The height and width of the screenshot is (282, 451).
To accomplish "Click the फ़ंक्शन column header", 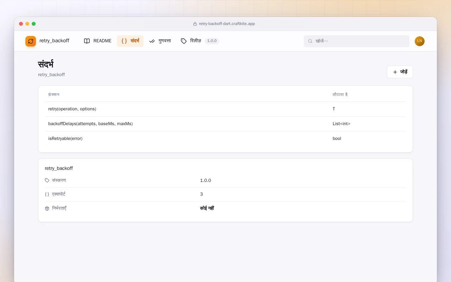I will tap(54, 95).
